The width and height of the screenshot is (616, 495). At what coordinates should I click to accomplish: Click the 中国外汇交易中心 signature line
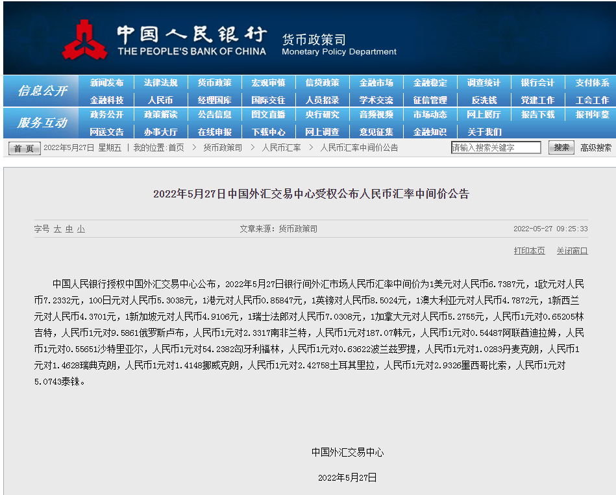(348, 453)
